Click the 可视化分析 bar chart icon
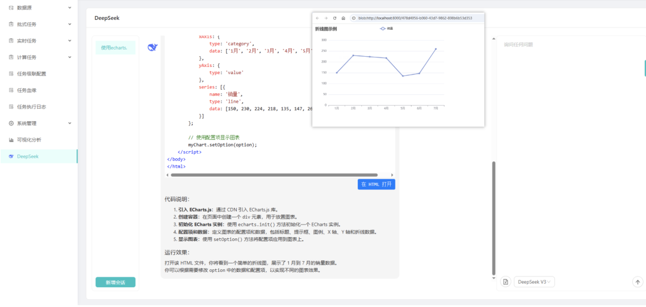Viewport: 646px width, 307px height. click(11, 140)
